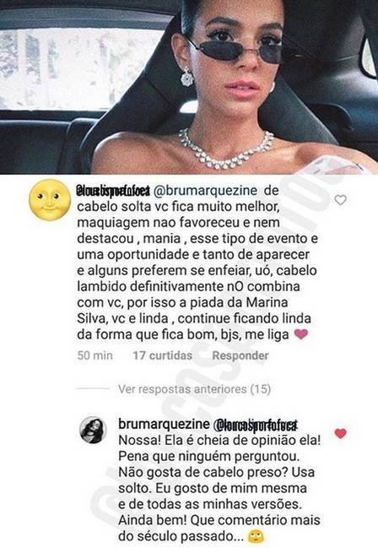Tap the dash line before 'Ver respostas anteriores'

pyautogui.click(x=94, y=388)
